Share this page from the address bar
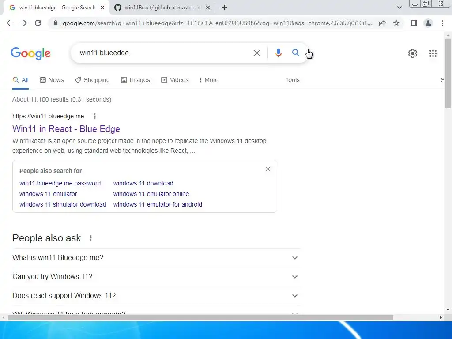This screenshot has height=339, width=452. point(382,23)
